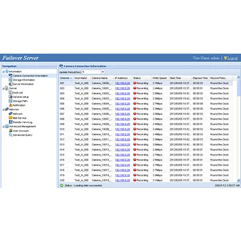
Task: Click red Recording icon for channel 010
Action: pyautogui.click(x=135, y=129)
